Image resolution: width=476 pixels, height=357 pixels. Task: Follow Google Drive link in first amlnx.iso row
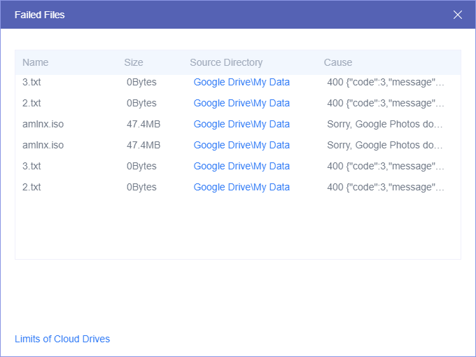tap(241, 124)
